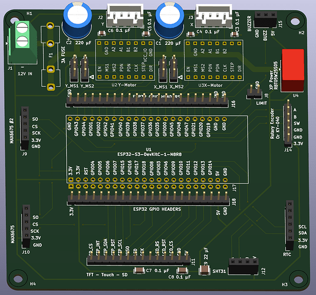Click the J10 MAX6675 header
The height and width of the screenshot is (295, 316).
click(26, 226)
